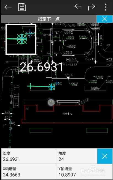This screenshot has width=113, height=180.
Task: Select the left green rectangle outline
Action: click(41, 130)
